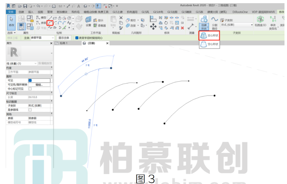
Task: Click the 显示主体 button
Action: 64,38
